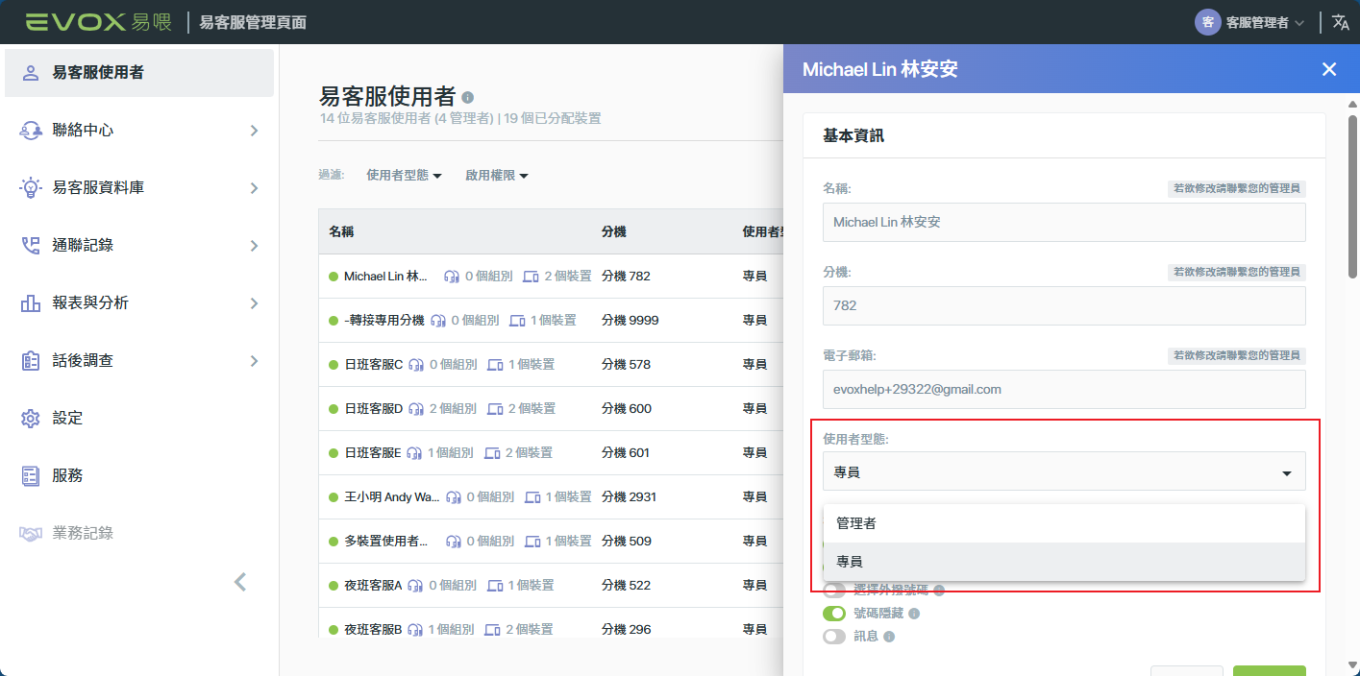
Task: Open 通聯記錄 in the sidebar
Action: pyautogui.click(x=138, y=246)
